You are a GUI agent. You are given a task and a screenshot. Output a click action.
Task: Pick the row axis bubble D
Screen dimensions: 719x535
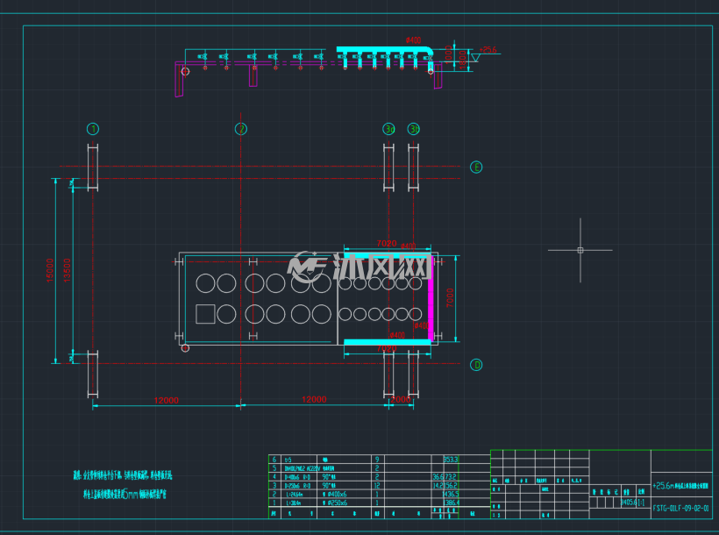pos(476,365)
